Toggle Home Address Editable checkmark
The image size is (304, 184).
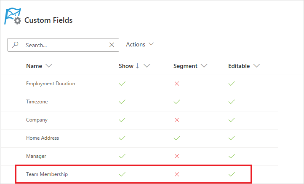click(x=232, y=138)
